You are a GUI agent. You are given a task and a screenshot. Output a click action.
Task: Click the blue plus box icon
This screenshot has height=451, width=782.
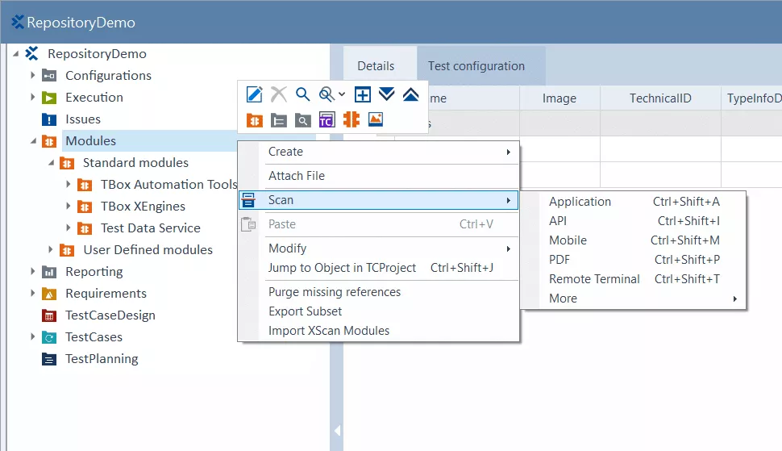363,95
